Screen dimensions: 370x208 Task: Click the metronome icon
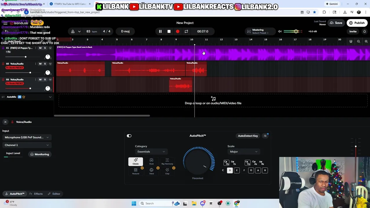pos(73,31)
